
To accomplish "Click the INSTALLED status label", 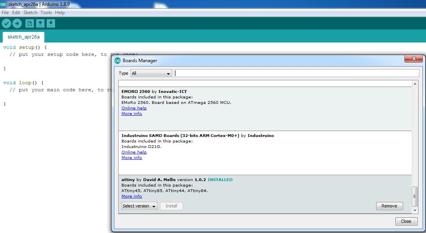I will click(x=220, y=179).
